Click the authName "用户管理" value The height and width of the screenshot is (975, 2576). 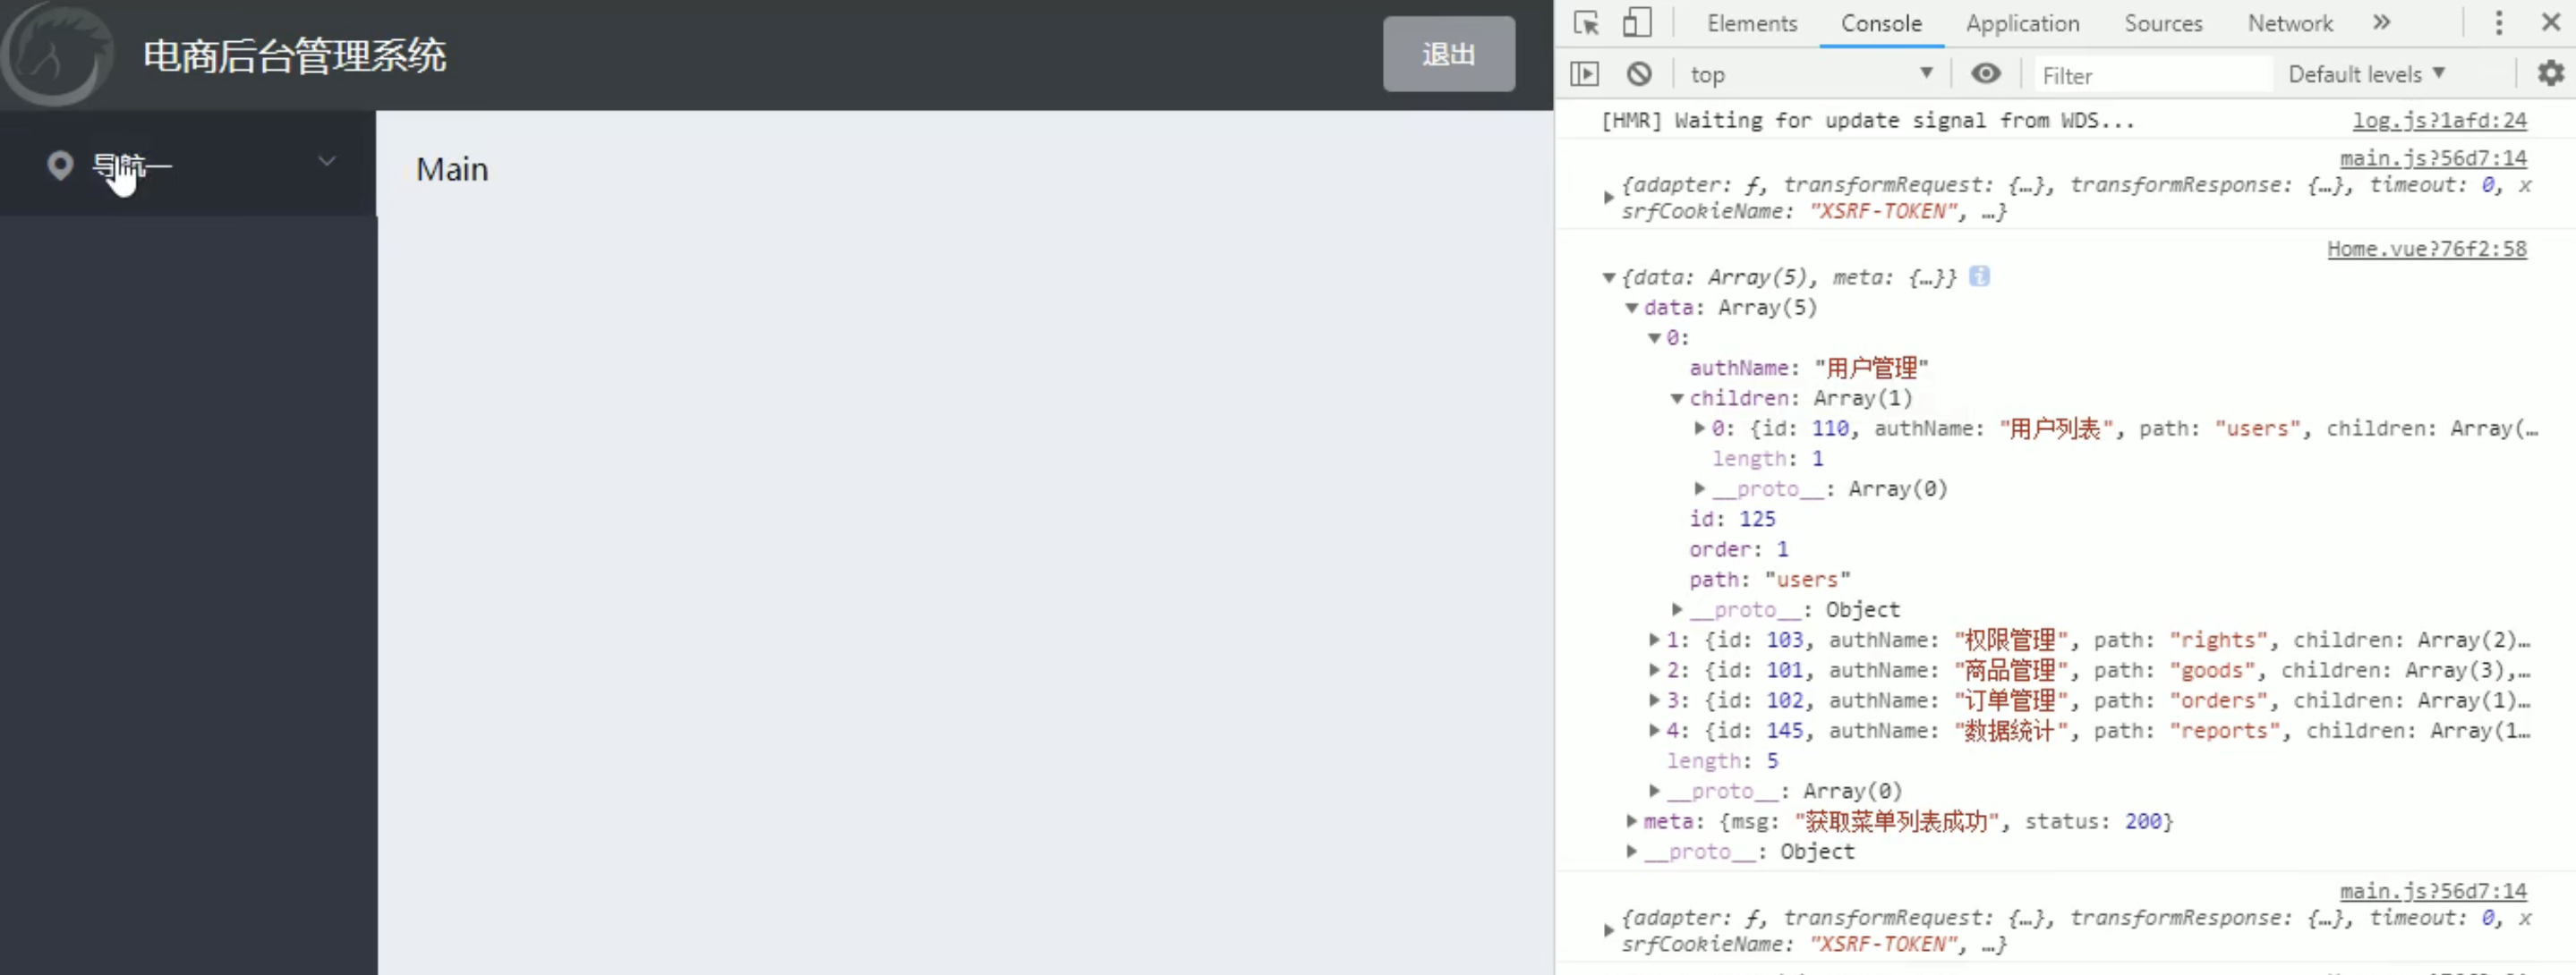1870,368
